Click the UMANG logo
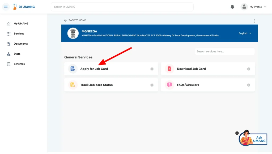The image size is (272, 154). (x=24, y=7)
